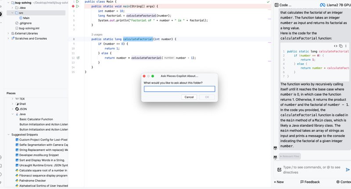The image size is (351, 189).
Task: Click the chat message input field
Action: (x=312, y=170)
